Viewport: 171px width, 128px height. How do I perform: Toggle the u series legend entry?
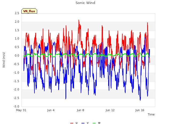[74, 123]
